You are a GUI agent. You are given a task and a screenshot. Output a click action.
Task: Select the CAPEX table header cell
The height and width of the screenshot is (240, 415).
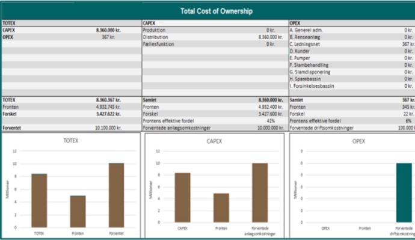click(215, 23)
